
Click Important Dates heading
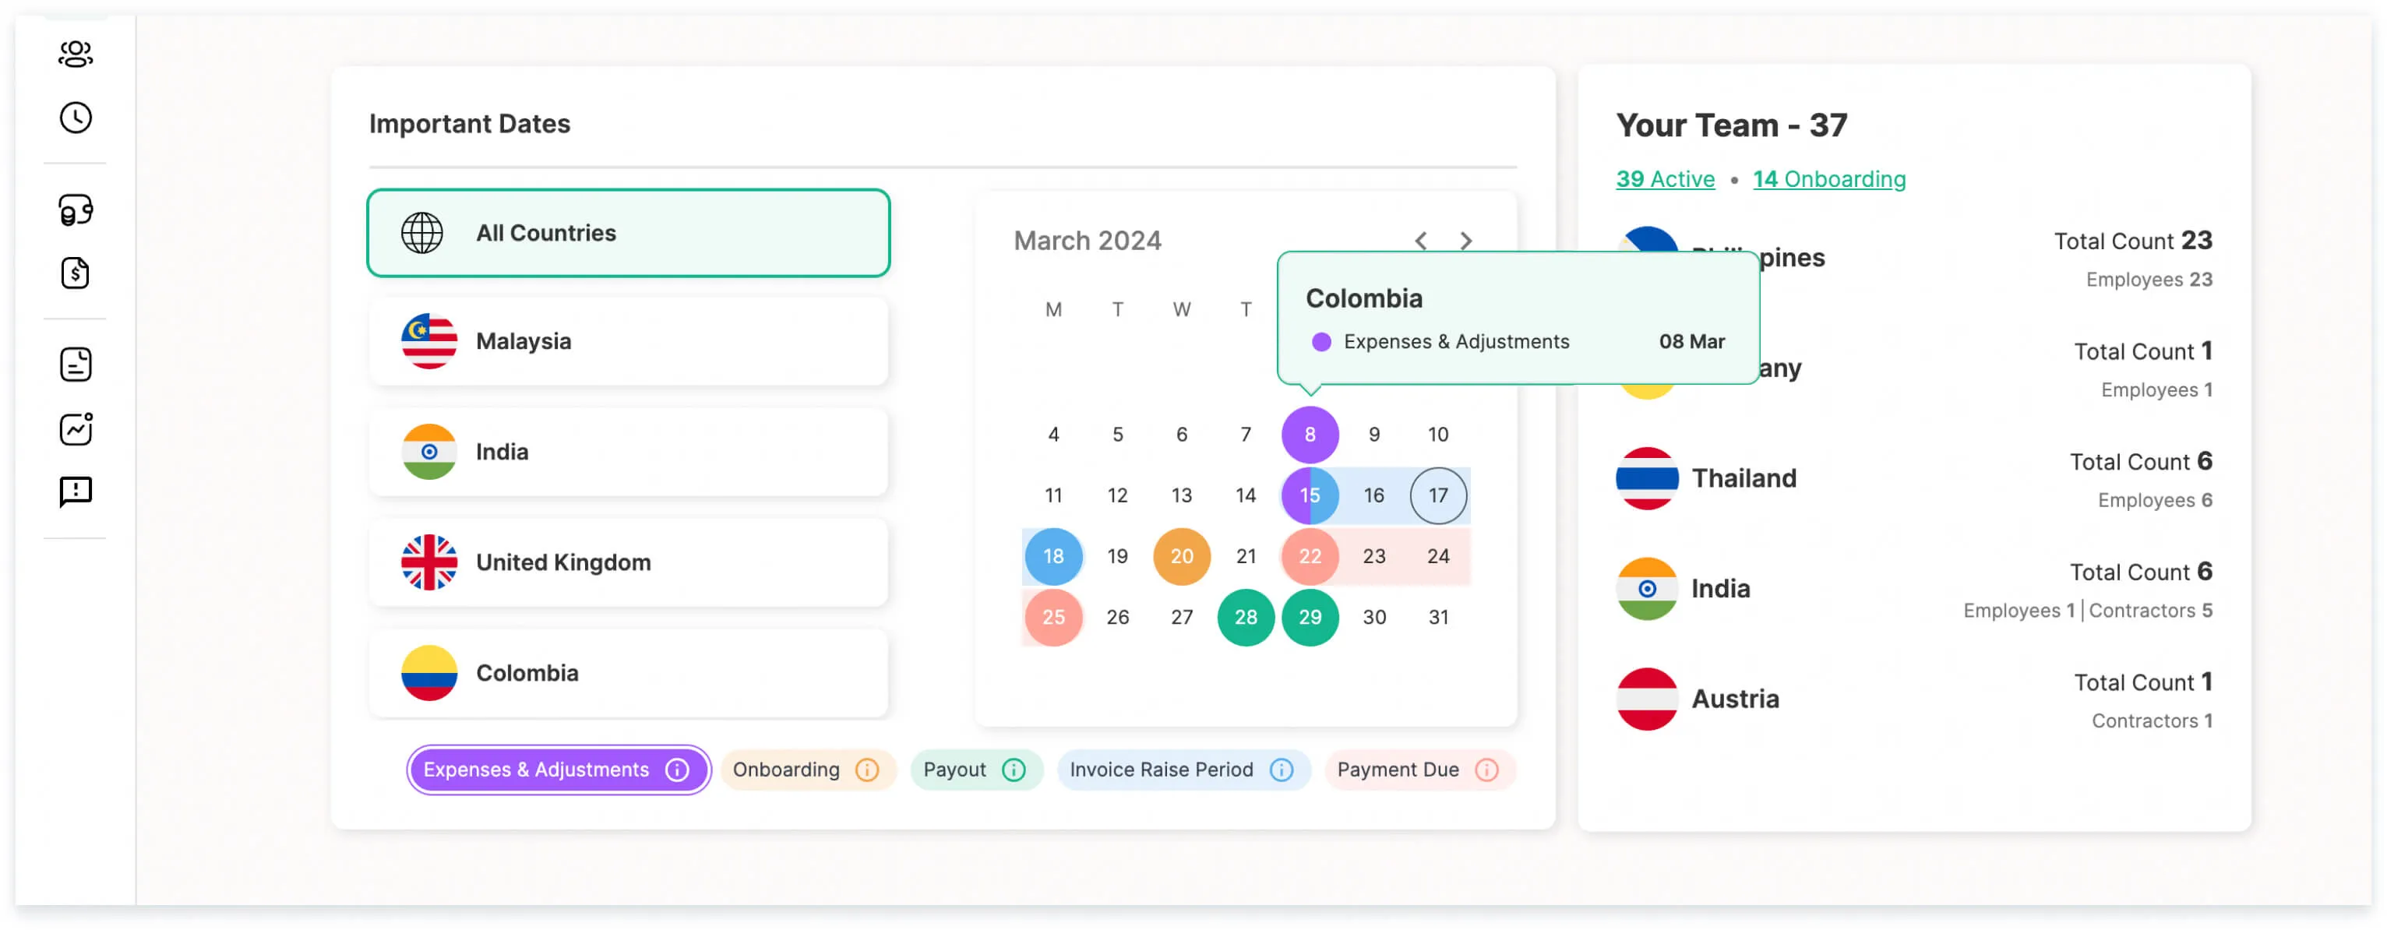[x=469, y=124]
